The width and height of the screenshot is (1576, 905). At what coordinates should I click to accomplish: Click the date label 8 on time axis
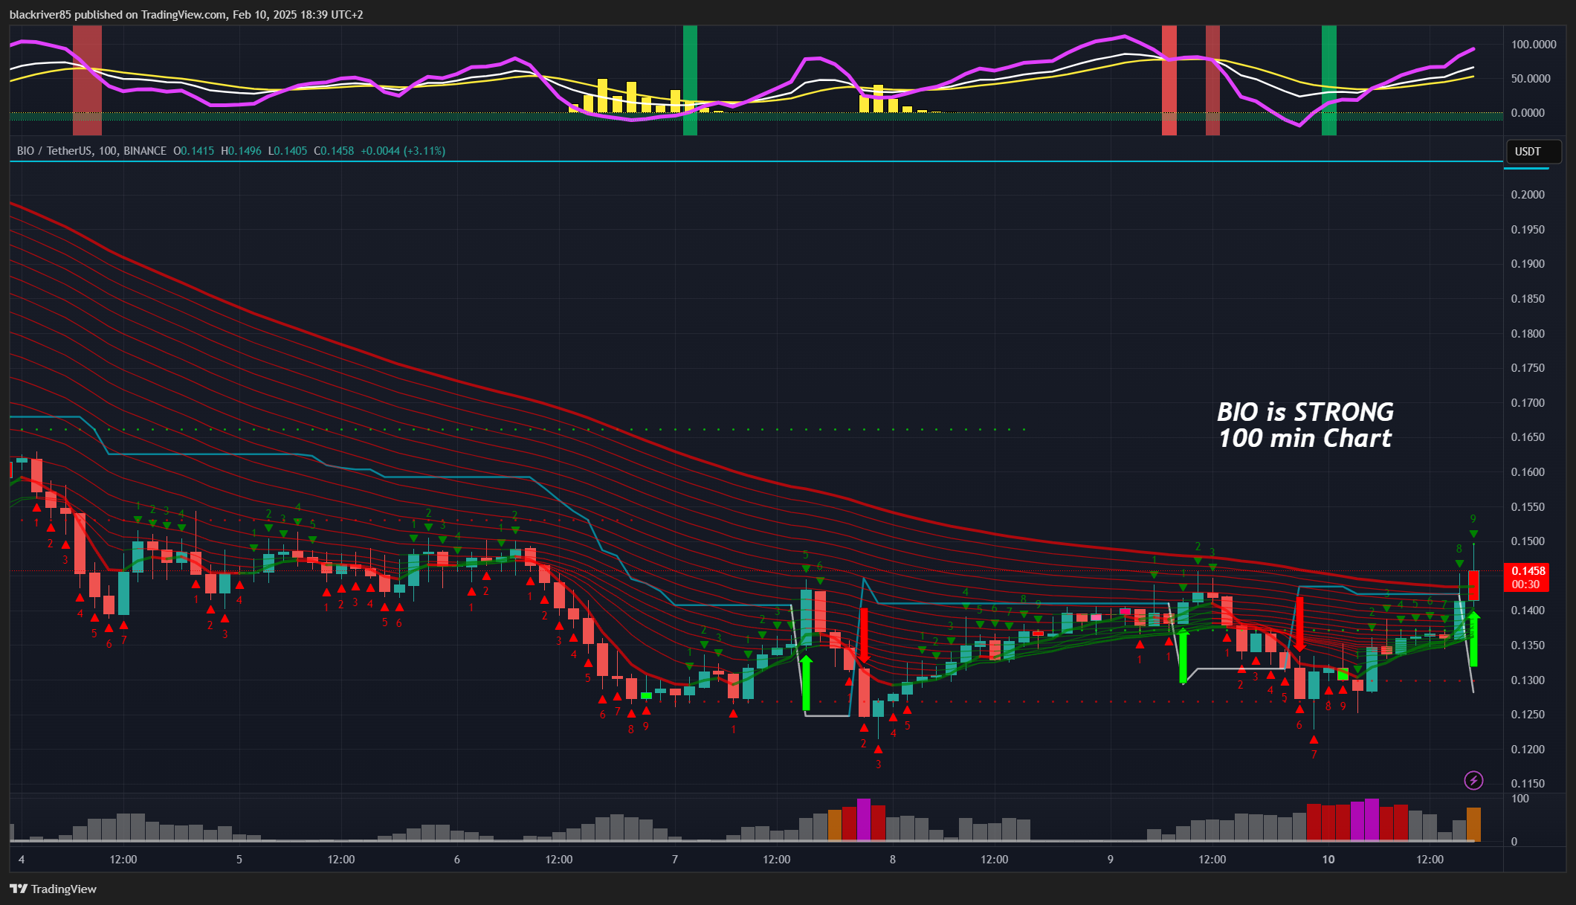[893, 860]
